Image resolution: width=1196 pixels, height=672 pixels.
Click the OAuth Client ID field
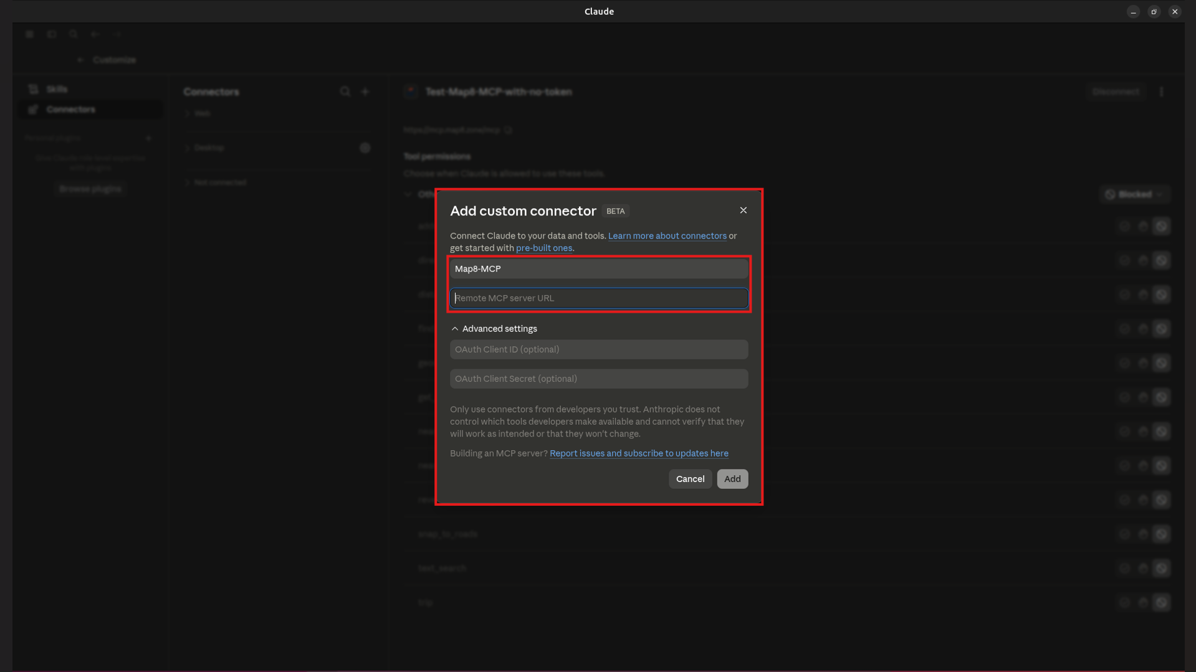[x=599, y=349]
